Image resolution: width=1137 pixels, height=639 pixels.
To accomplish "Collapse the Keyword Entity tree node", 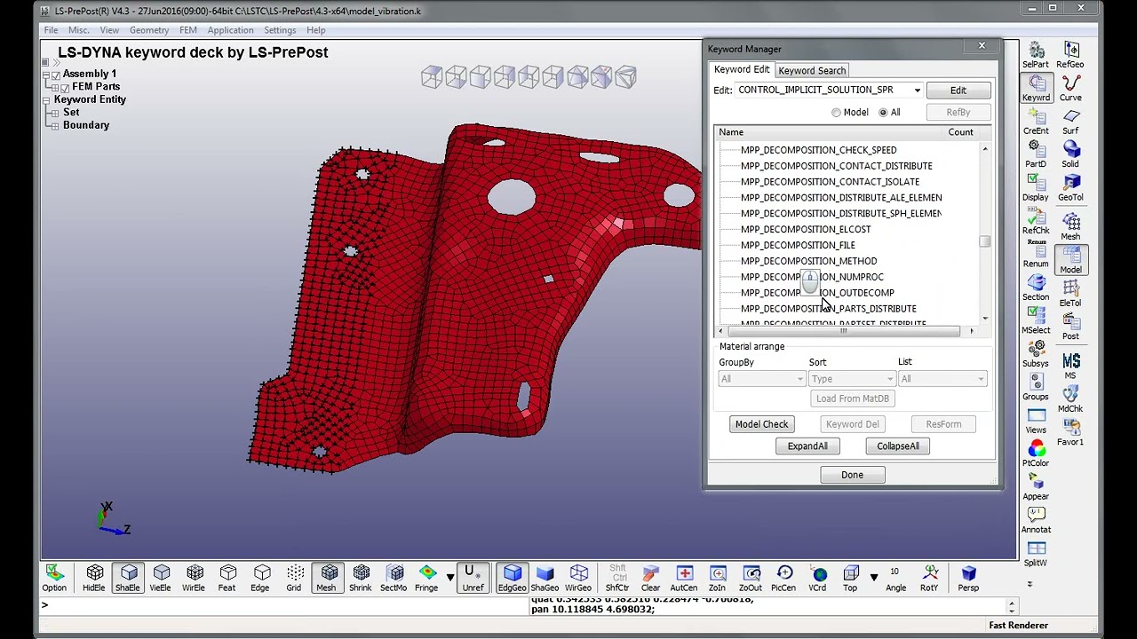I will pos(46,100).
